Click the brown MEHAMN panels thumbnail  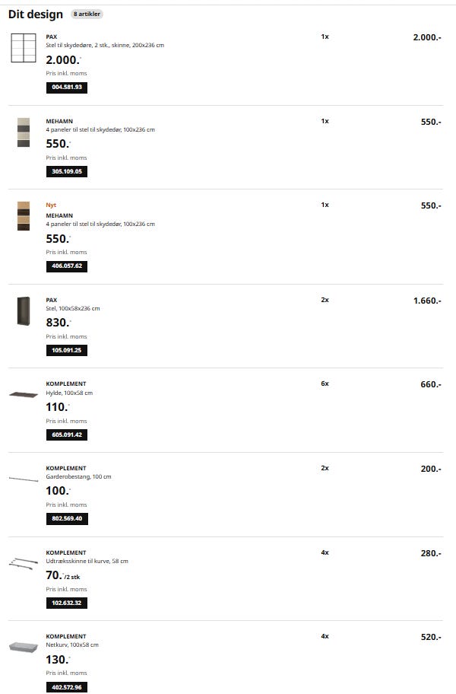pyautogui.click(x=24, y=216)
